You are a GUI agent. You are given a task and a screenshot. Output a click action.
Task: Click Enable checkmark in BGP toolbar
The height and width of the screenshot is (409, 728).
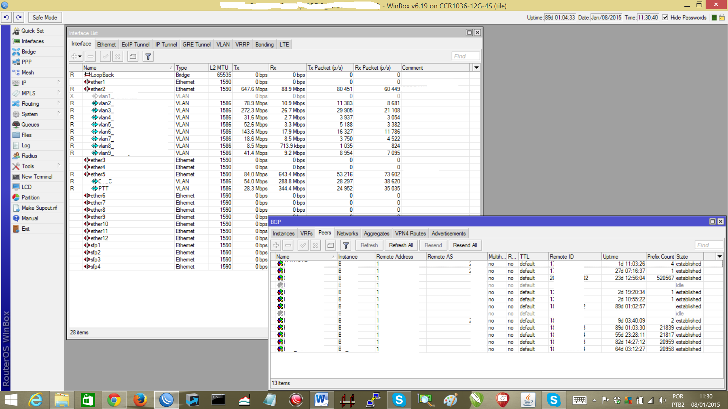click(x=303, y=245)
